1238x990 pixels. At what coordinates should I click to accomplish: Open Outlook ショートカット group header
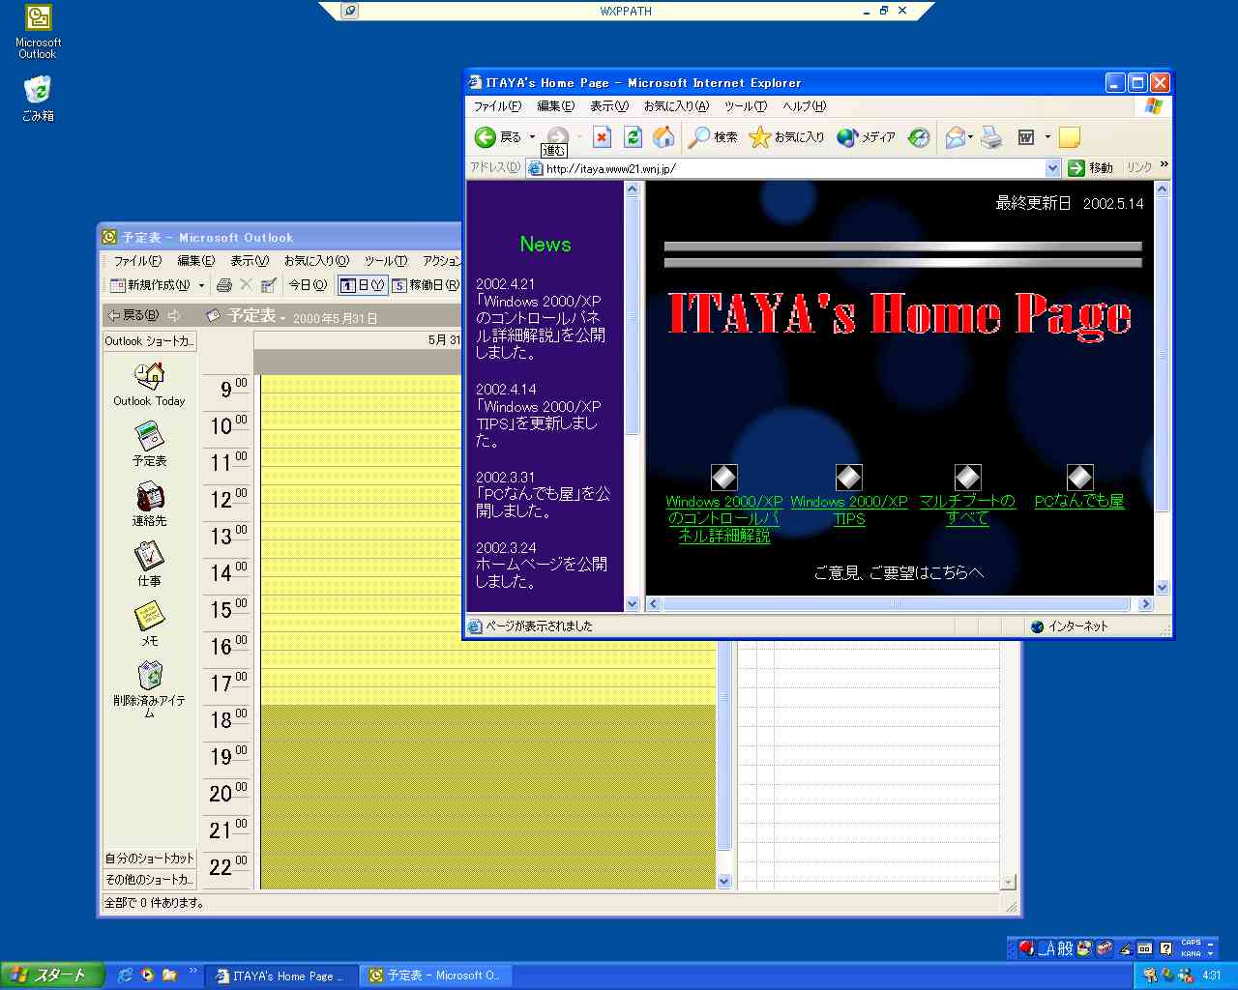[x=150, y=340]
